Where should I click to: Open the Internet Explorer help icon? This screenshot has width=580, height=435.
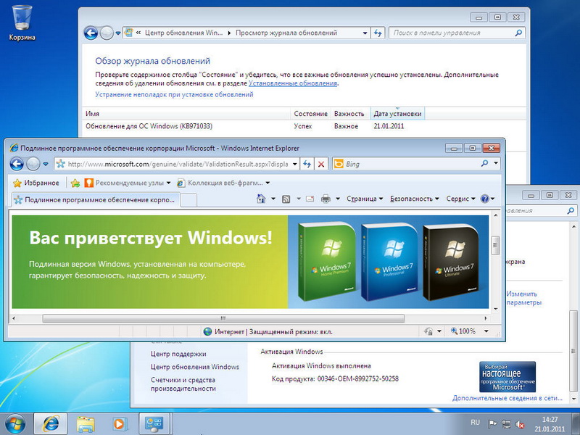[484, 199]
